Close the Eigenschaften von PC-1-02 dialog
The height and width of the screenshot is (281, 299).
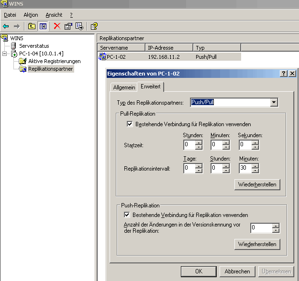292,73
